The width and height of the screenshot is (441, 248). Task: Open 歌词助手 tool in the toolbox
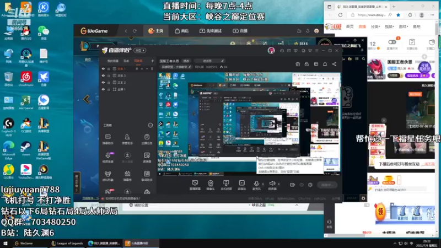click(147, 176)
